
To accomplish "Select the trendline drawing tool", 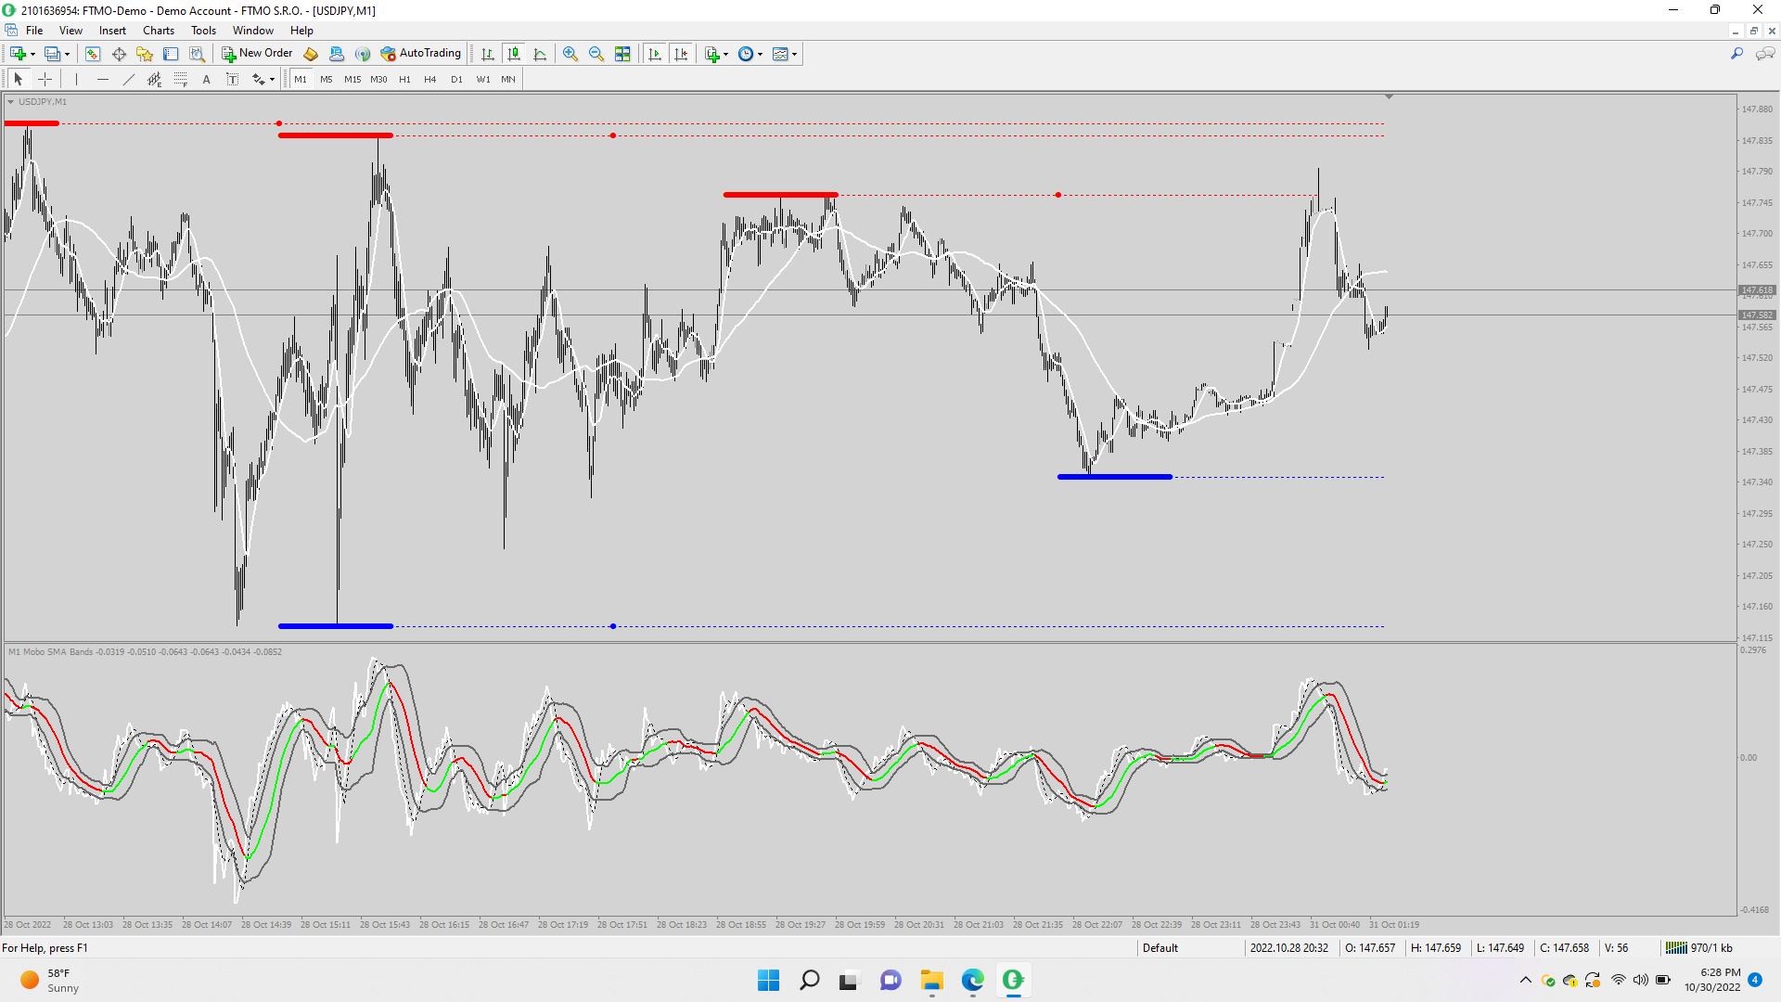I will (x=129, y=80).
